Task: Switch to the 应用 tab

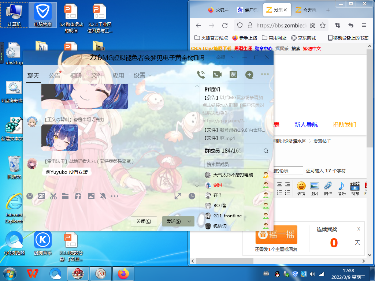Action: (118, 75)
